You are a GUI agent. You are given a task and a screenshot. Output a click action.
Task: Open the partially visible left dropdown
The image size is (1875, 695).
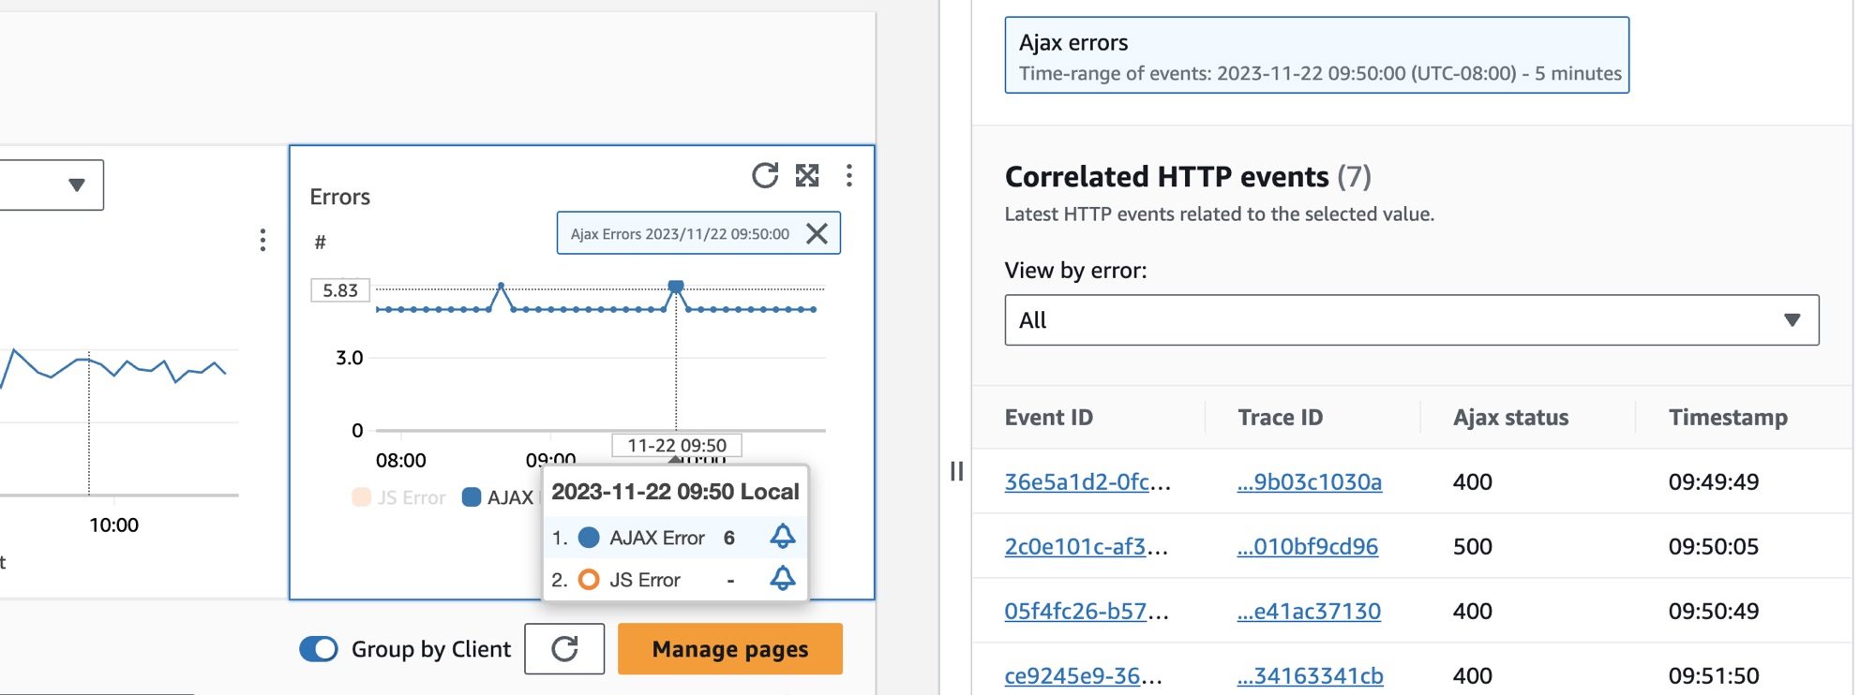coord(52,185)
